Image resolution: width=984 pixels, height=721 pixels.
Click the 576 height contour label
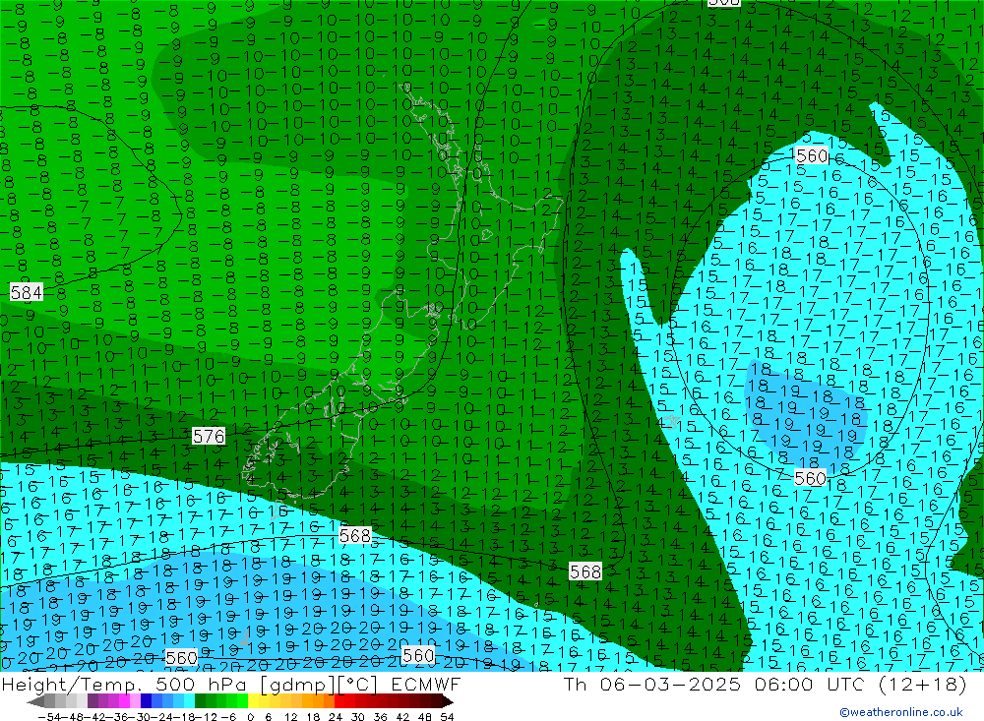(209, 436)
